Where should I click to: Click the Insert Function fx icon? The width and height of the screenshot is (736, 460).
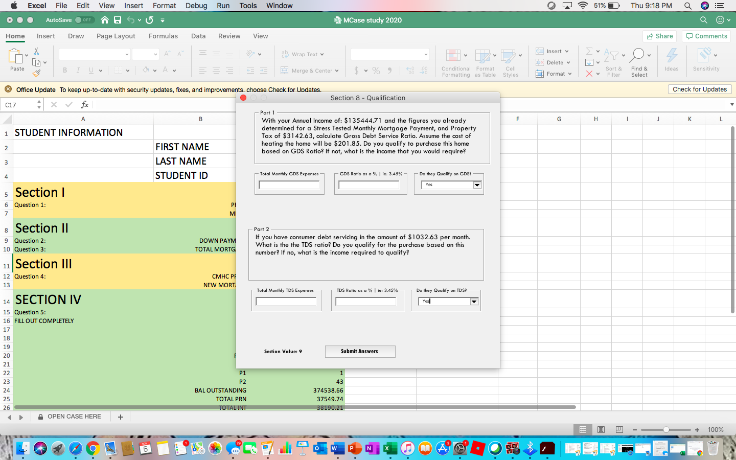84,105
